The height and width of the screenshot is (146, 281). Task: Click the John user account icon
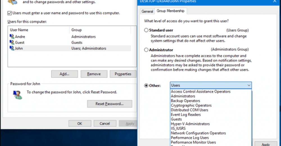coord(12,48)
